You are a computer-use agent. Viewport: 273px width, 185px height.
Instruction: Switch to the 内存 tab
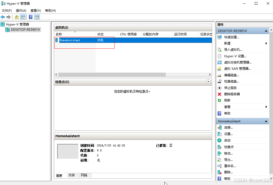click(73, 175)
